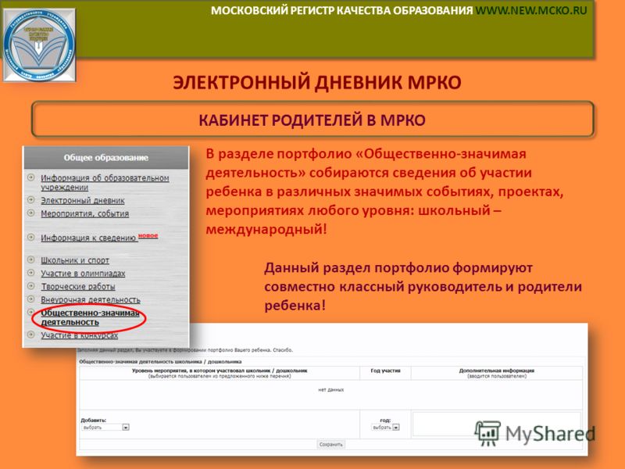The width and height of the screenshot is (625, 469).
Task: Click the КАБИНЕТ РОДИТЕЛЕЙ В МРКО banner
Action: (x=312, y=120)
